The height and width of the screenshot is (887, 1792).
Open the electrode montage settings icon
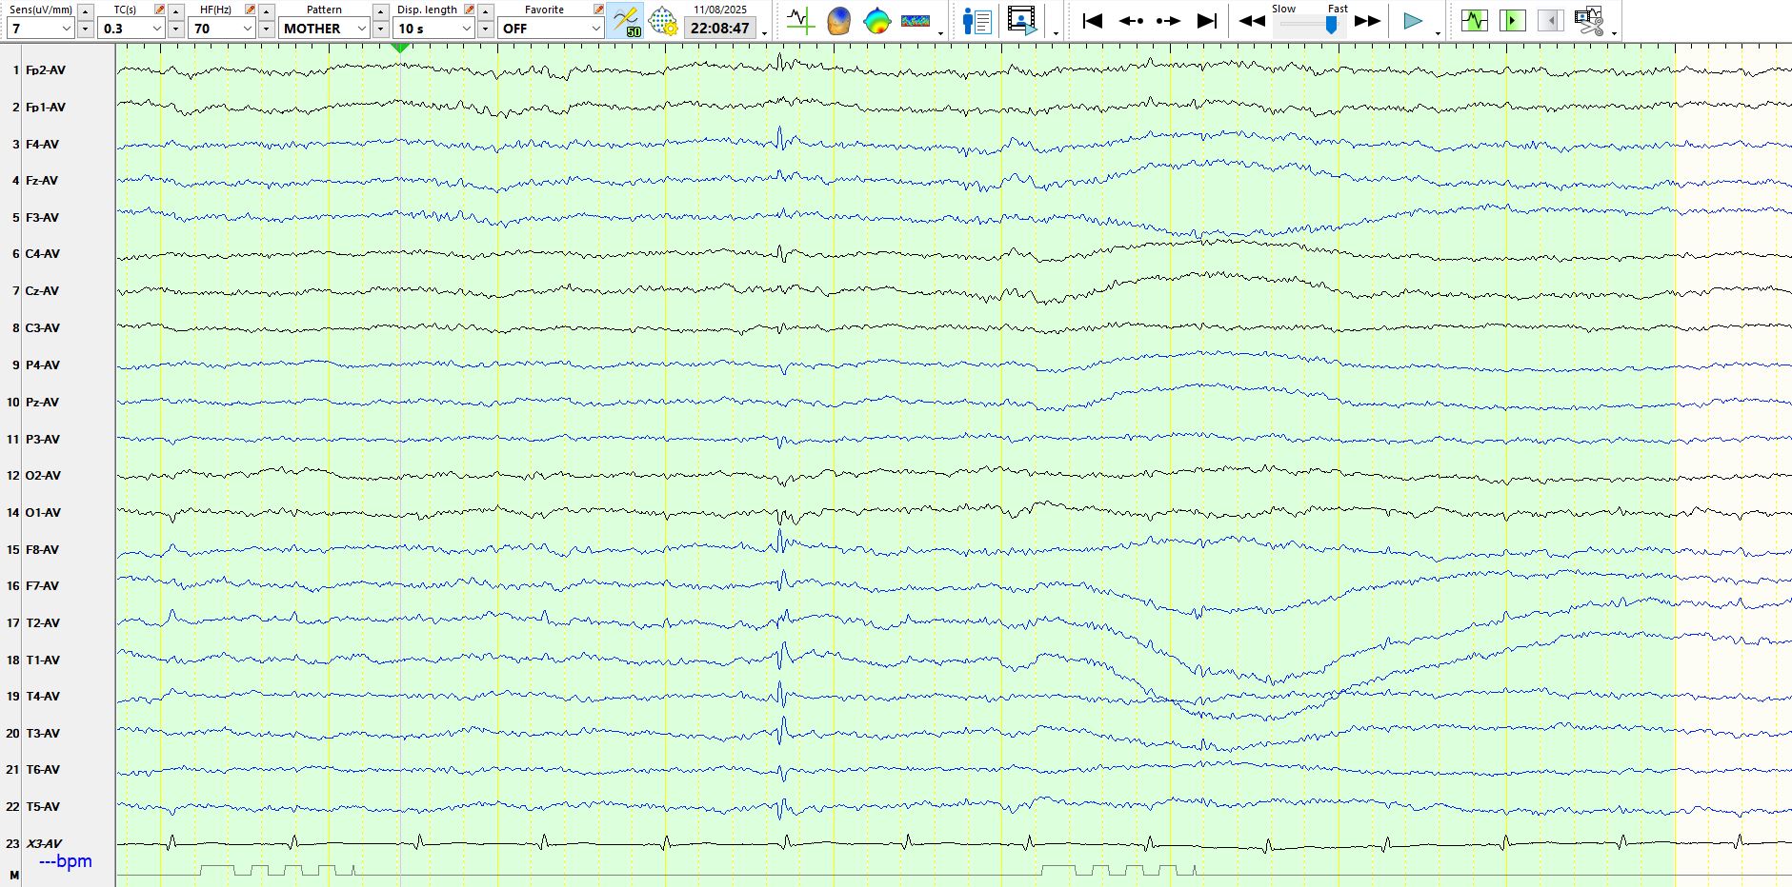[x=663, y=21]
